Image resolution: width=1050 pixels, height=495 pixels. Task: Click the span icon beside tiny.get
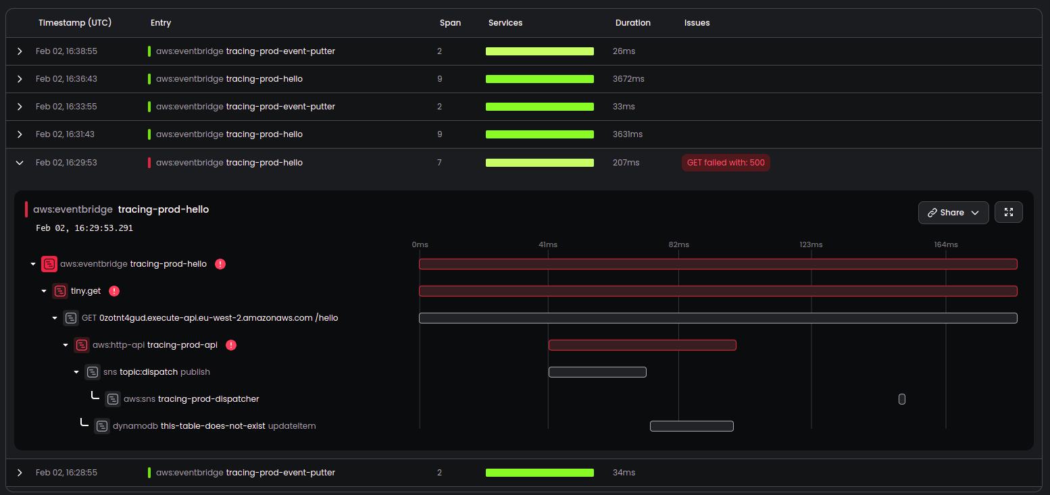(x=60, y=291)
